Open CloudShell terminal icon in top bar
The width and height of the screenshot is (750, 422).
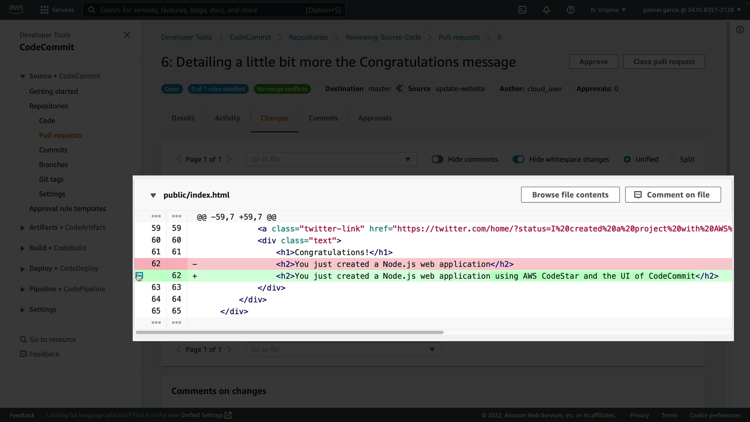(522, 10)
